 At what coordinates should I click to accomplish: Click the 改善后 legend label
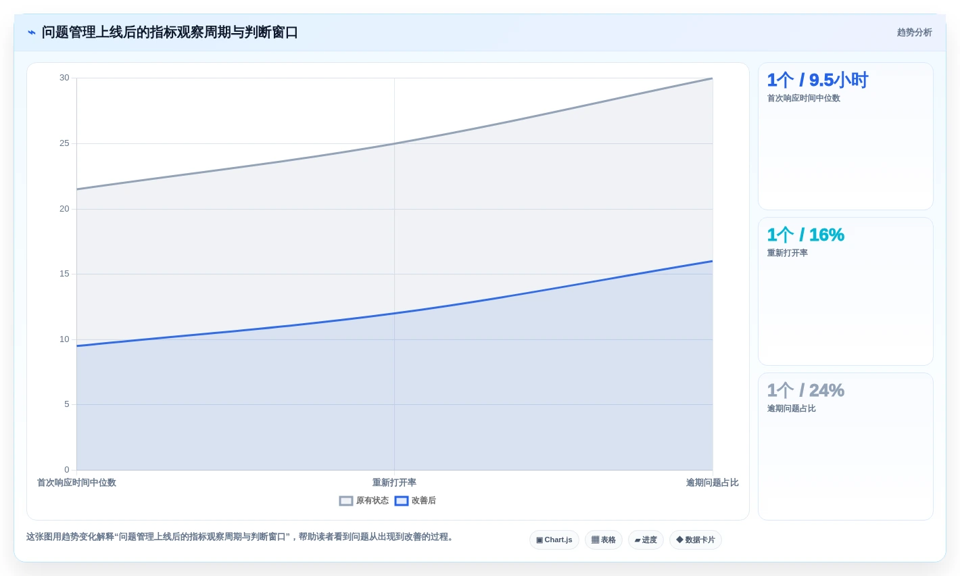pyautogui.click(x=424, y=501)
